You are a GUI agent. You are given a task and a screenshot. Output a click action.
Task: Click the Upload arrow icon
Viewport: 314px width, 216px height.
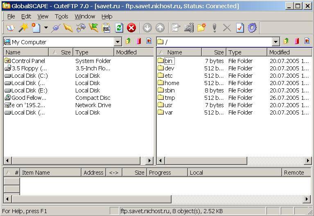[x=160, y=28]
